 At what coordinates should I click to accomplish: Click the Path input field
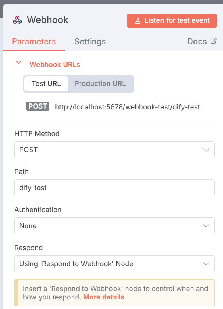[x=114, y=188]
